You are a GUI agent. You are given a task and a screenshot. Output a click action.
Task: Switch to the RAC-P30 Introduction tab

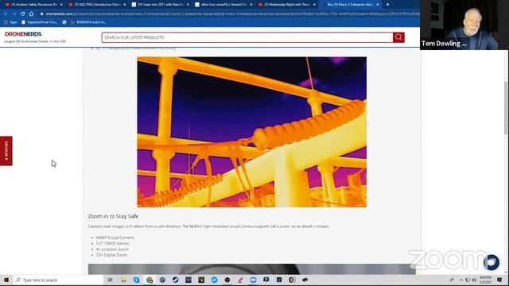[x=97, y=5]
